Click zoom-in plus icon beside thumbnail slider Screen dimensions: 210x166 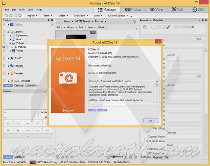tap(125, 157)
